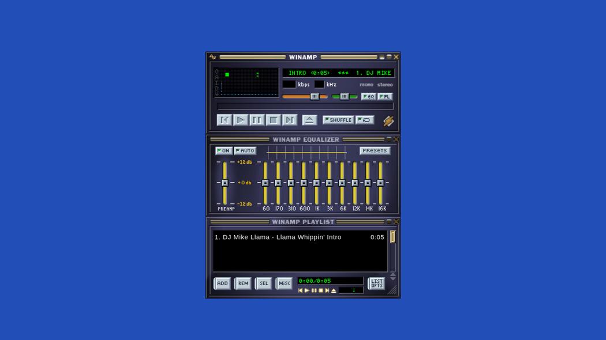Click the playlist resize grip corner
This screenshot has height=340, width=606.
[x=393, y=290]
